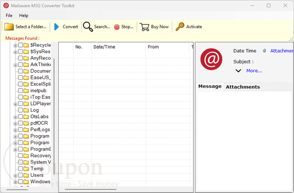The width and height of the screenshot is (294, 193).
Task: Expand the Users tree node
Action: point(15,176)
